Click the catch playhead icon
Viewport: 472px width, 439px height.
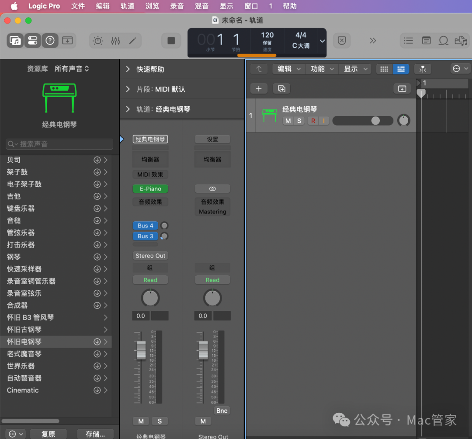click(x=423, y=69)
